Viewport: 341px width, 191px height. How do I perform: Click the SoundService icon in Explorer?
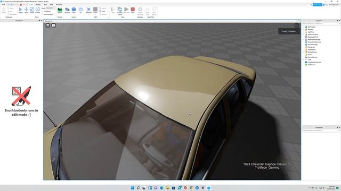click(x=306, y=57)
